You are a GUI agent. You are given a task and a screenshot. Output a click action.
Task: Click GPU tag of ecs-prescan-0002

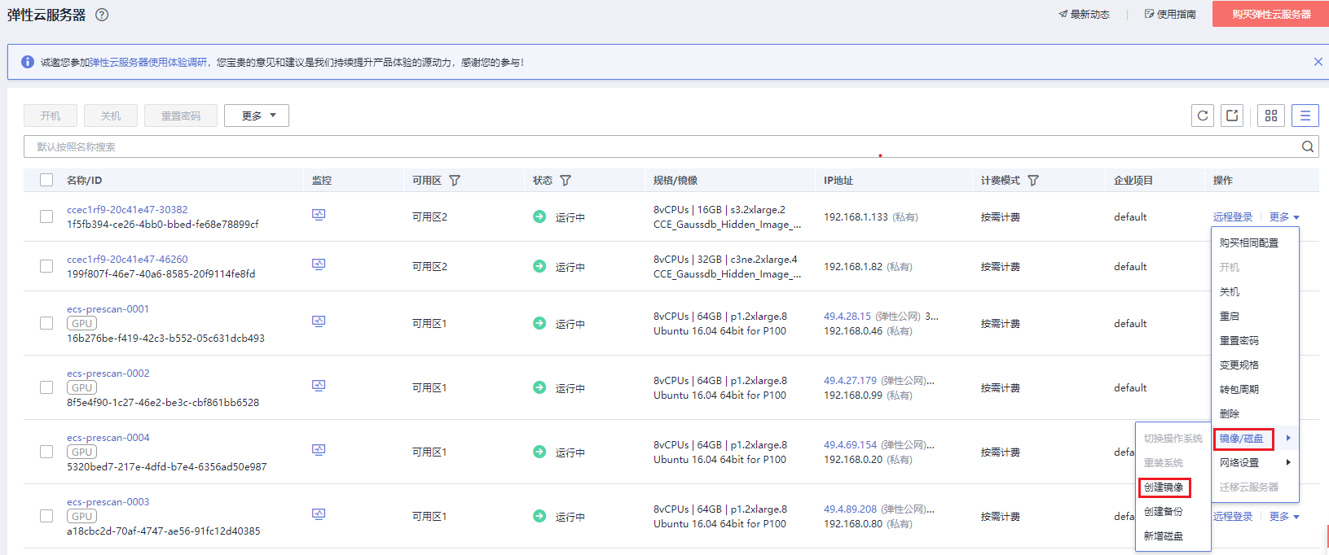click(x=81, y=388)
